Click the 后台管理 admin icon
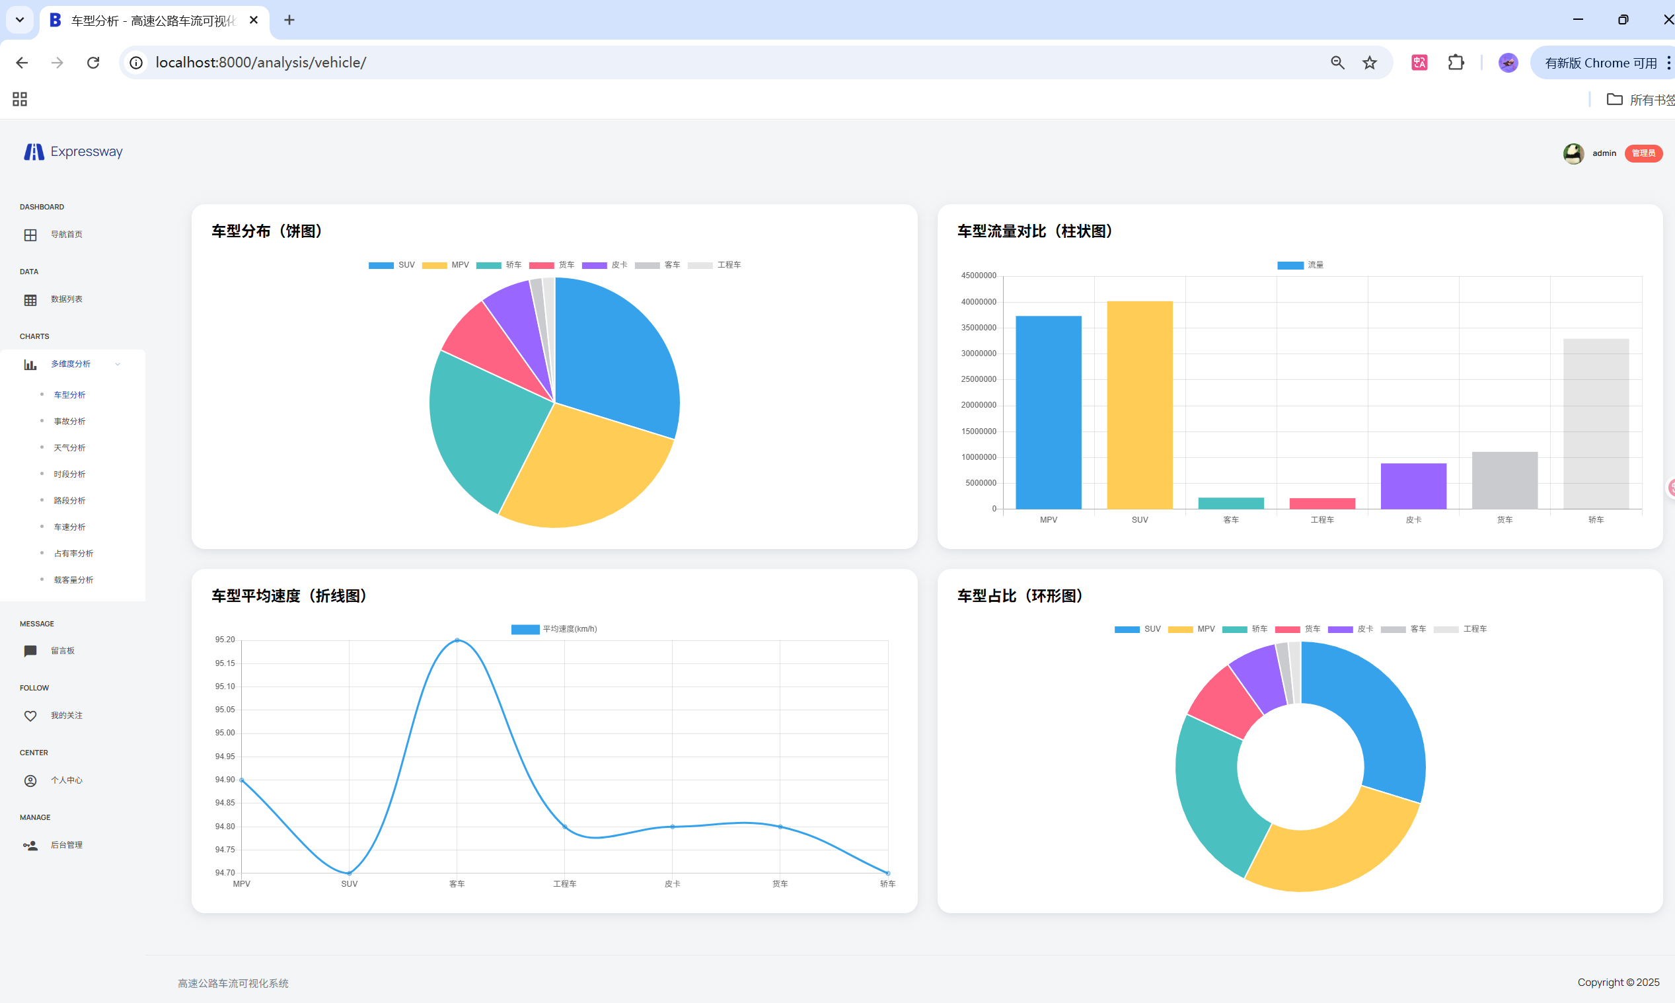This screenshot has height=1003, width=1675. coord(30,846)
